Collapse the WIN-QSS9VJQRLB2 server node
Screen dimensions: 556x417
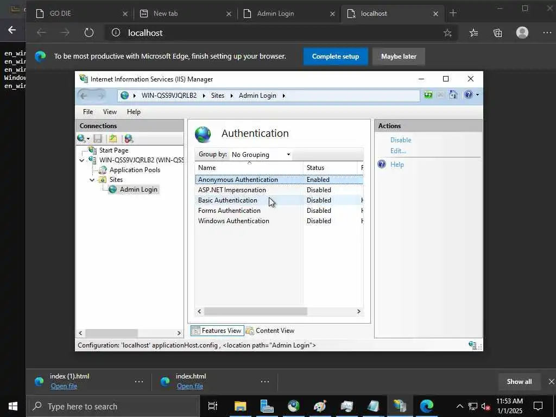tap(82, 160)
